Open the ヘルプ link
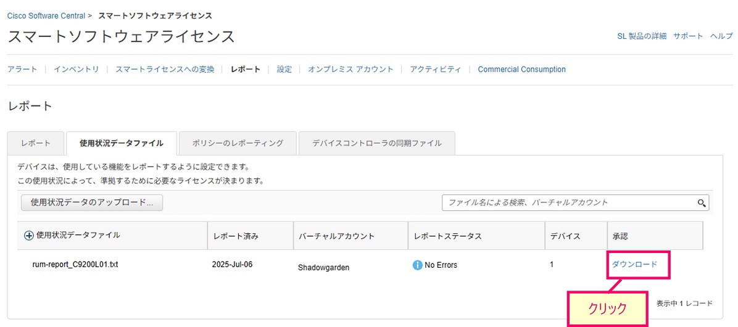This screenshot has height=327, width=738. (x=721, y=36)
